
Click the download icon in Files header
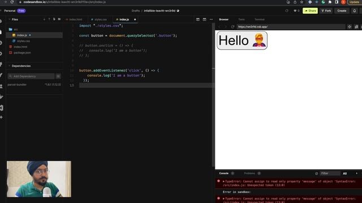click(x=44, y=19)
